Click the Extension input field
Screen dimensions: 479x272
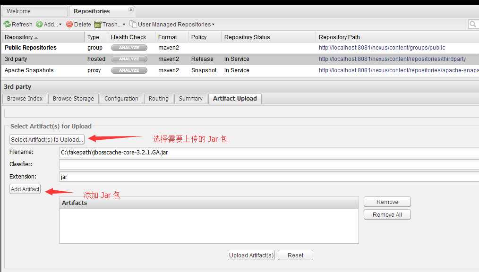tap(269, 177)
